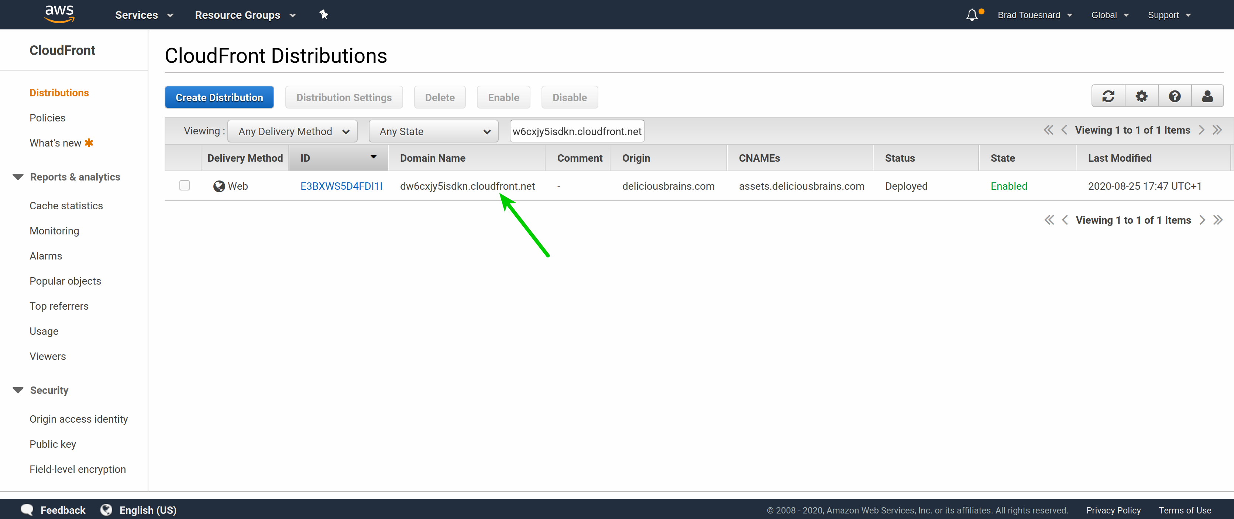
Task: Select the domain dw6cxjy5isdkn.cloudfront.net text
Action: pos(467,186)
